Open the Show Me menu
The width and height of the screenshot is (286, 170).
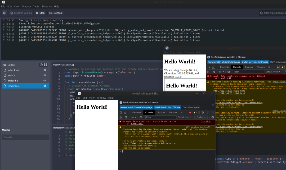[47, 6]
